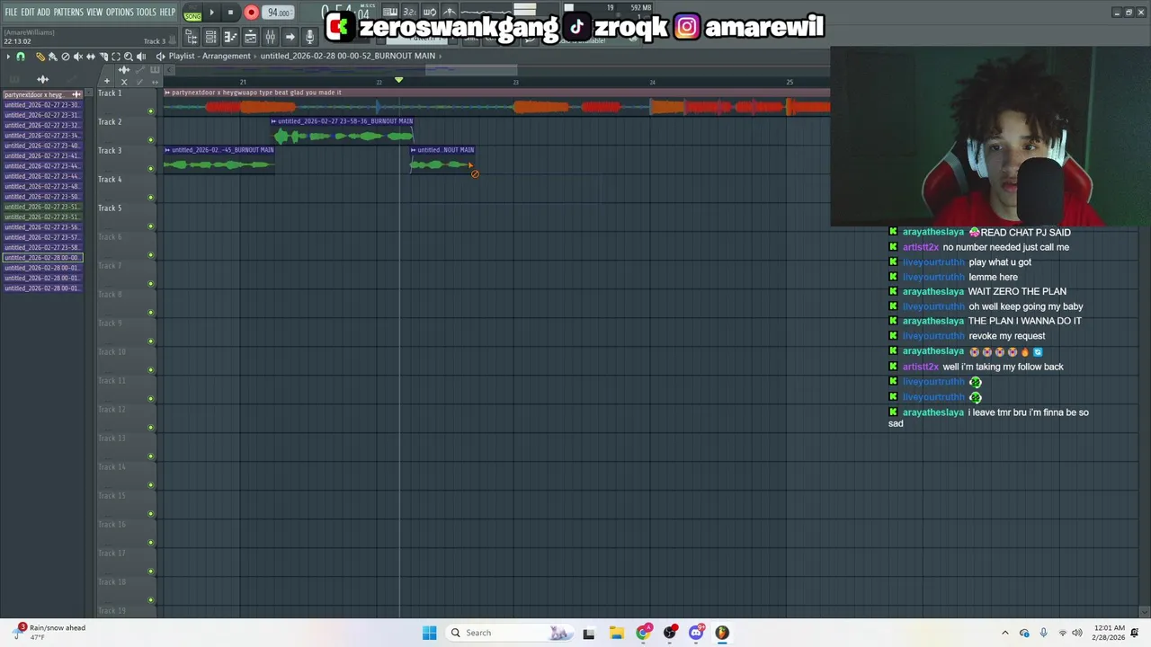This screenshot has width=1151, height=647.
Task: Open the PATTERNS menu
Action: pos(68,13)
